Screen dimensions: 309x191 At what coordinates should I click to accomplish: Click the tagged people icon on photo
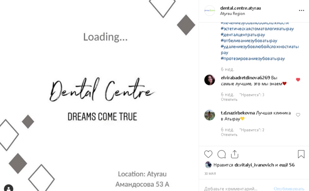click(x=8, y=188)
